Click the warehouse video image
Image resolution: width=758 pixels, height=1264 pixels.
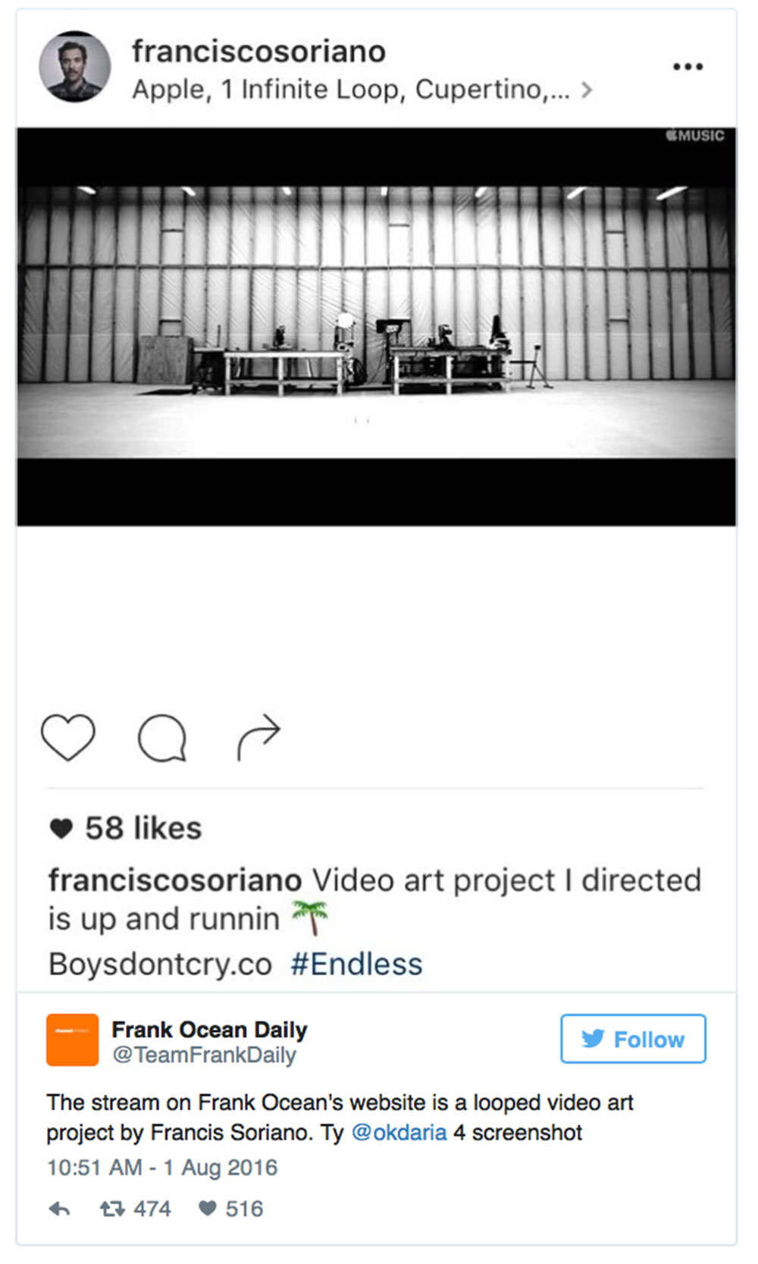[x=376, y=327]
